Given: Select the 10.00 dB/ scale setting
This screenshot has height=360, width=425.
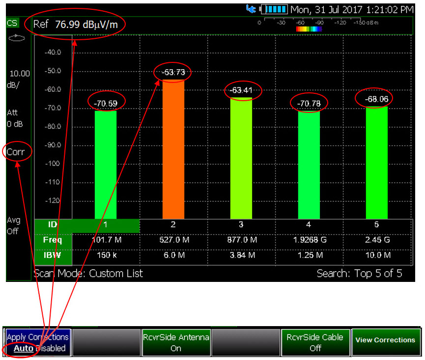Looking at the screenshot, I should pos(18,79).
